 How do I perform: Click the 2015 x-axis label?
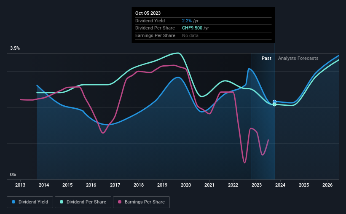[x=67, y=185]
